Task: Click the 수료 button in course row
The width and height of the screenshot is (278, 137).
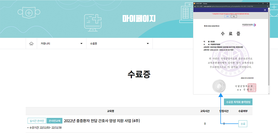Action: [x=243, y=124]
